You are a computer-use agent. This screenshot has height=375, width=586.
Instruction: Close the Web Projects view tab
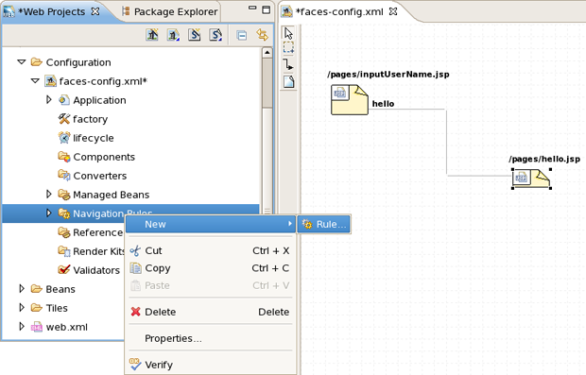point(95,11)
